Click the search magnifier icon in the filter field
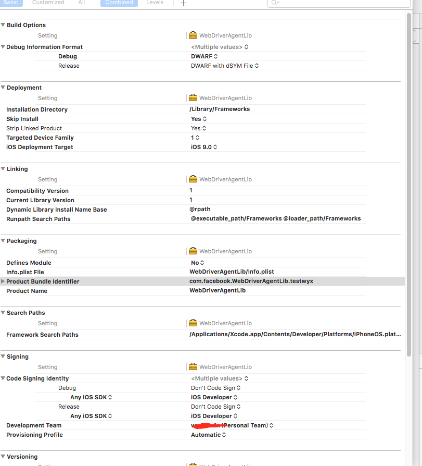Image resolution: width=422 pixels, height=466 pixels. coord(275,3)
